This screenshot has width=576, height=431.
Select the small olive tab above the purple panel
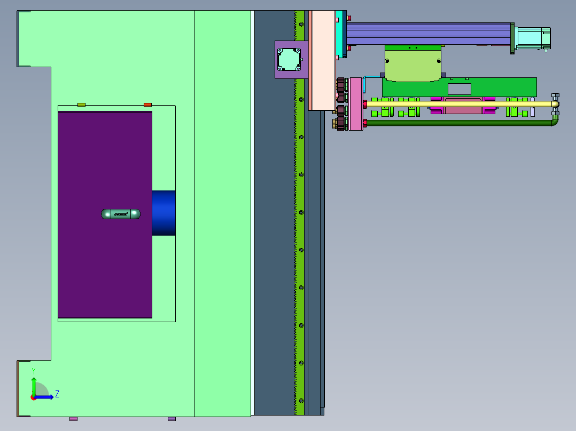coord(82,105)
